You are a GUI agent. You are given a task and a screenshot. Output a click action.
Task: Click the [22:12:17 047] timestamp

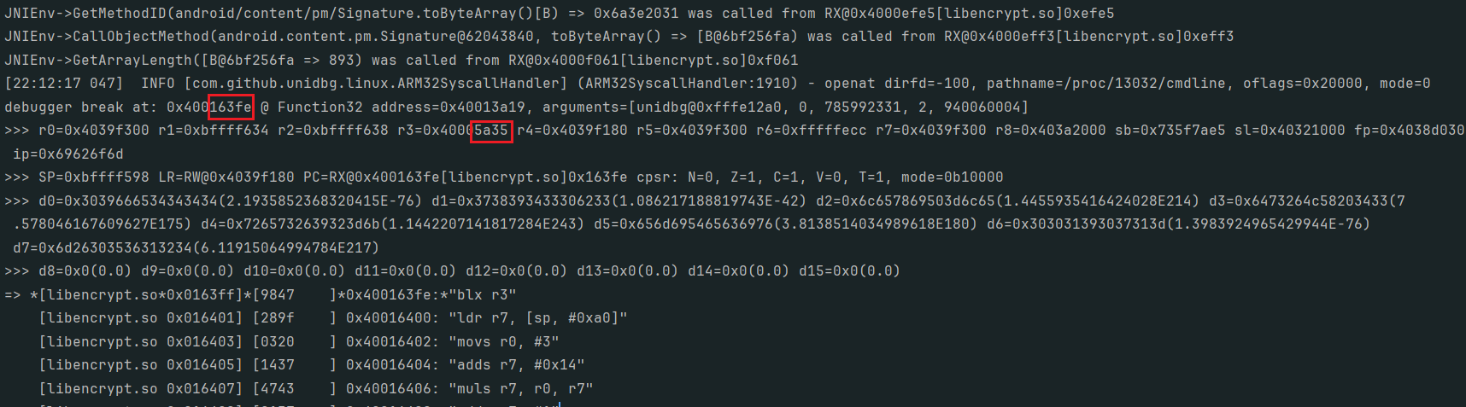(64, 84)
